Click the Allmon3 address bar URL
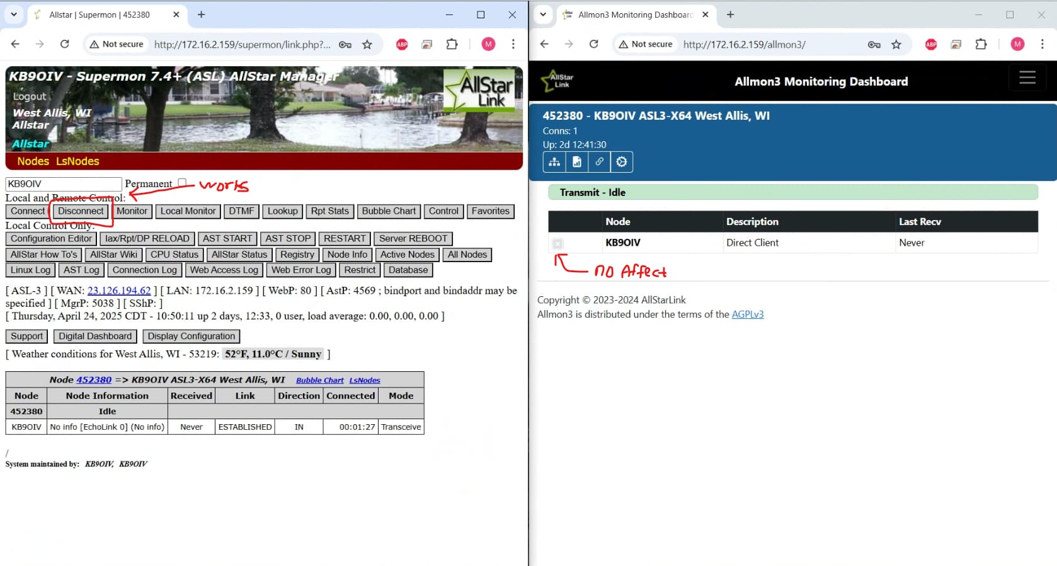This screenshot has width=1057, height=566. tap(745, 44)
